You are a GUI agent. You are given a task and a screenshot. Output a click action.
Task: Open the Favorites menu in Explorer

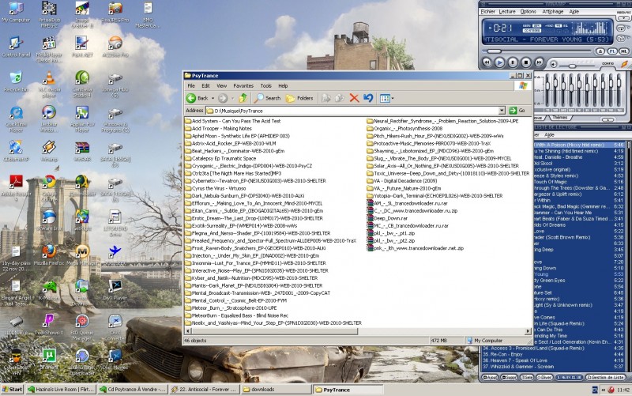pos(243,86)
